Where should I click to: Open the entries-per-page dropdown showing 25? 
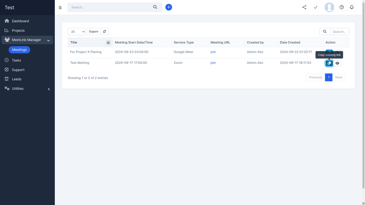[x=77, y=31]
